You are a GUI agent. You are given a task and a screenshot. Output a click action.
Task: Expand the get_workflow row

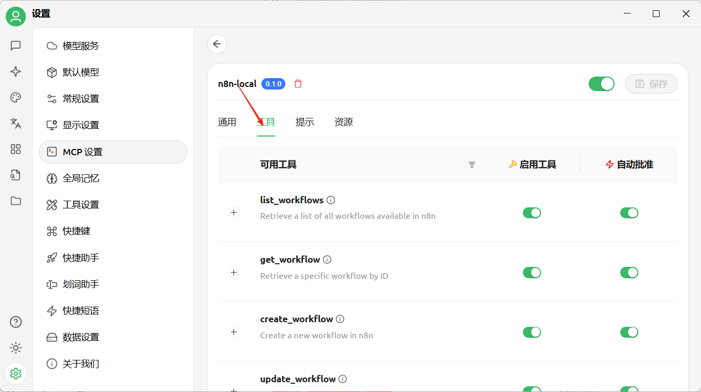234,273
